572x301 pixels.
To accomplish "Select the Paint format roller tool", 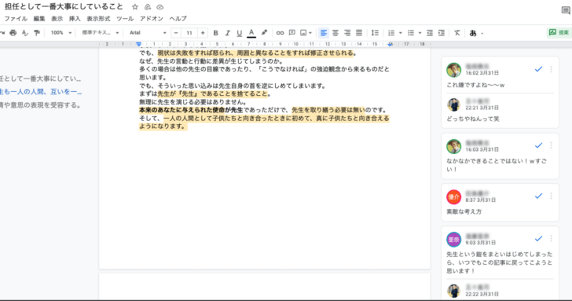I will [36, 33].
